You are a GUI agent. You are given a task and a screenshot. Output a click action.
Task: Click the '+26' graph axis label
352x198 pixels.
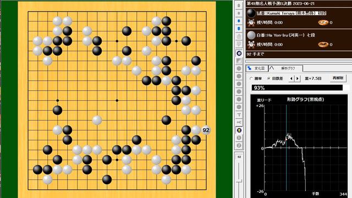[260, 106]
